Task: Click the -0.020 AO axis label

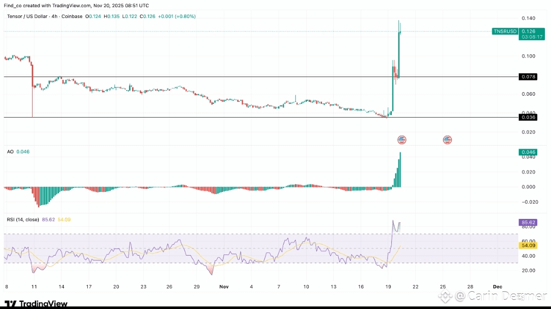Action: click(529, 202)
